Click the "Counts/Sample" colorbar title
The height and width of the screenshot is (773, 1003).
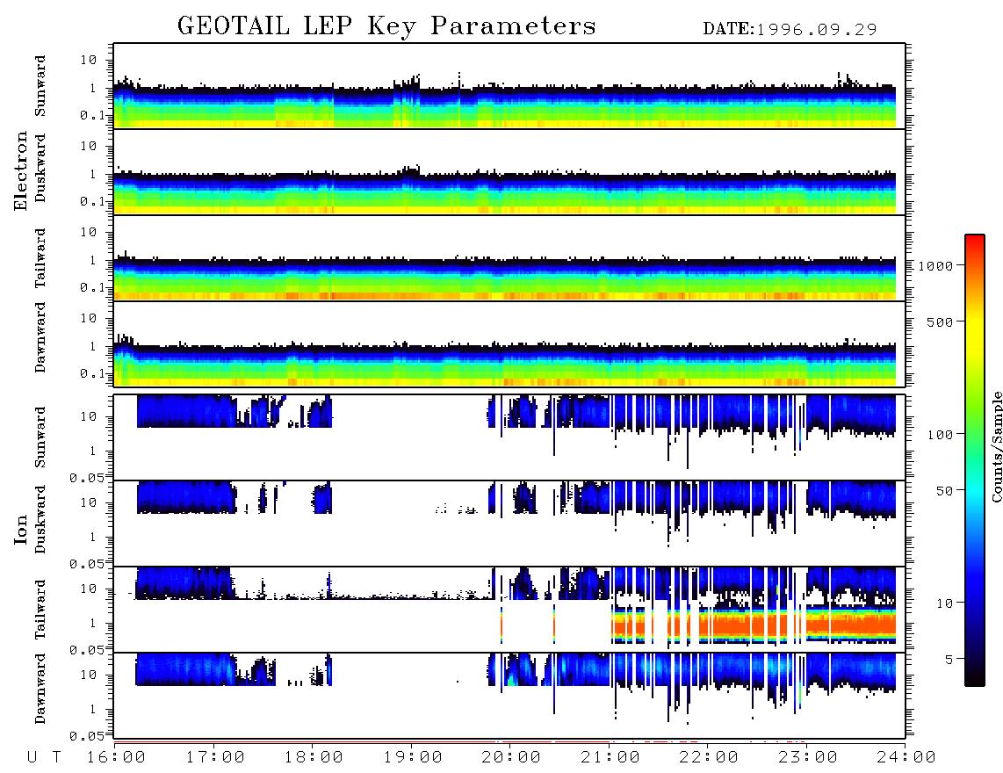pos(996,446)
